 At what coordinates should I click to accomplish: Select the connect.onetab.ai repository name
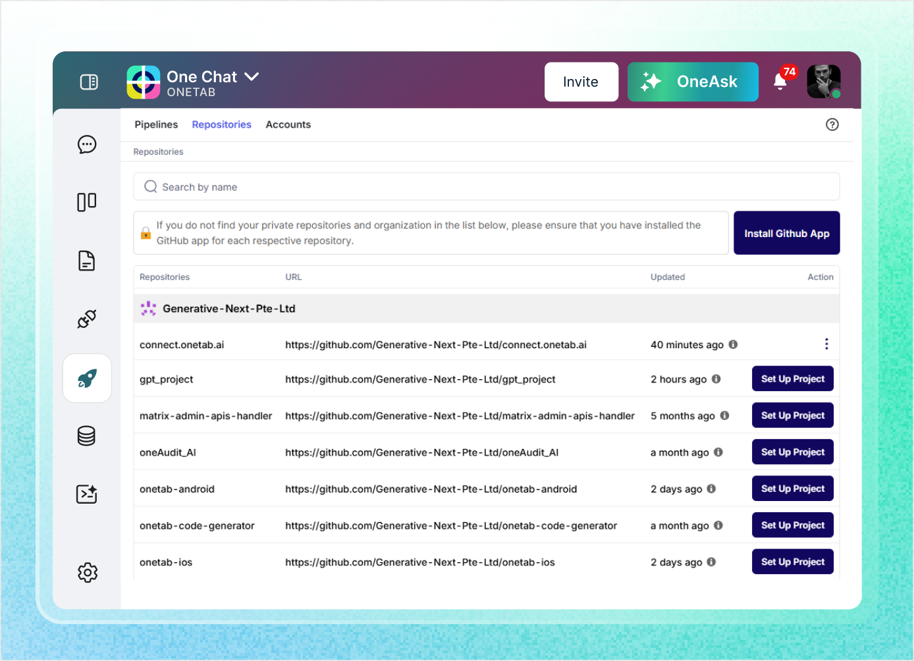[182, 344]
